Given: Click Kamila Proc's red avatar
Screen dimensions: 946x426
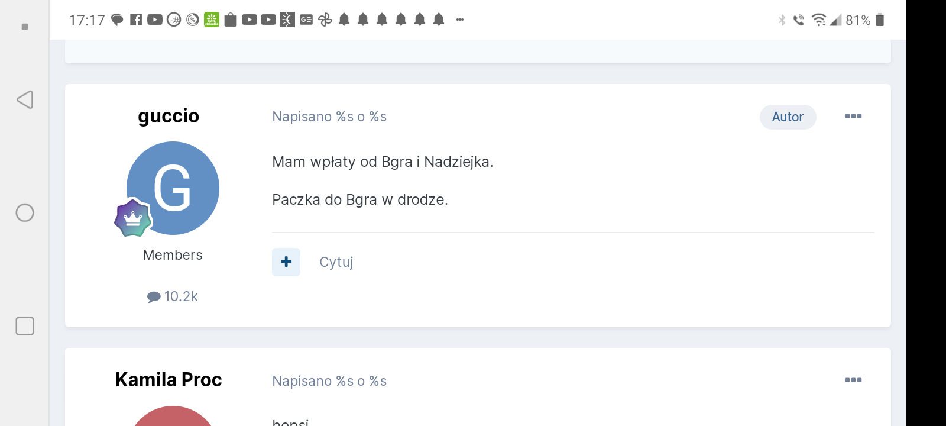Looking at the screenshot, I should [173, 417].
